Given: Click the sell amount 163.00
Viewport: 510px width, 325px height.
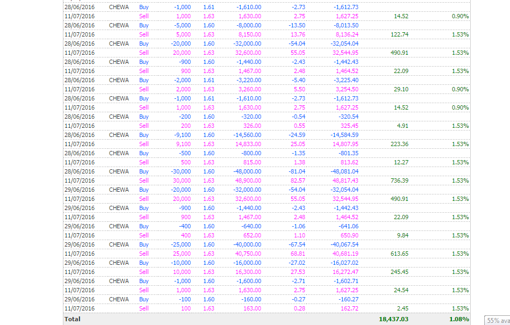Looking at the screenshot, I should coord(253,307).
